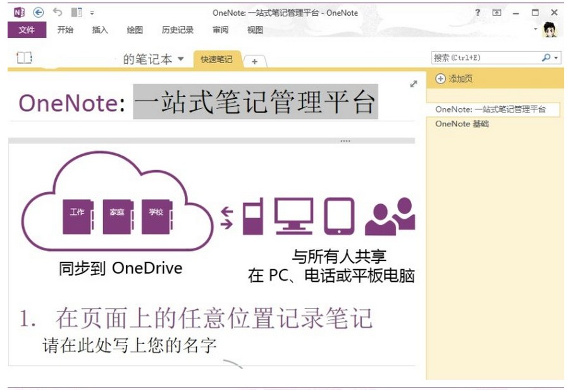Open the 插入 ribbon tab
This screenshot has width=568, height=390.
(x=100, y=30)
